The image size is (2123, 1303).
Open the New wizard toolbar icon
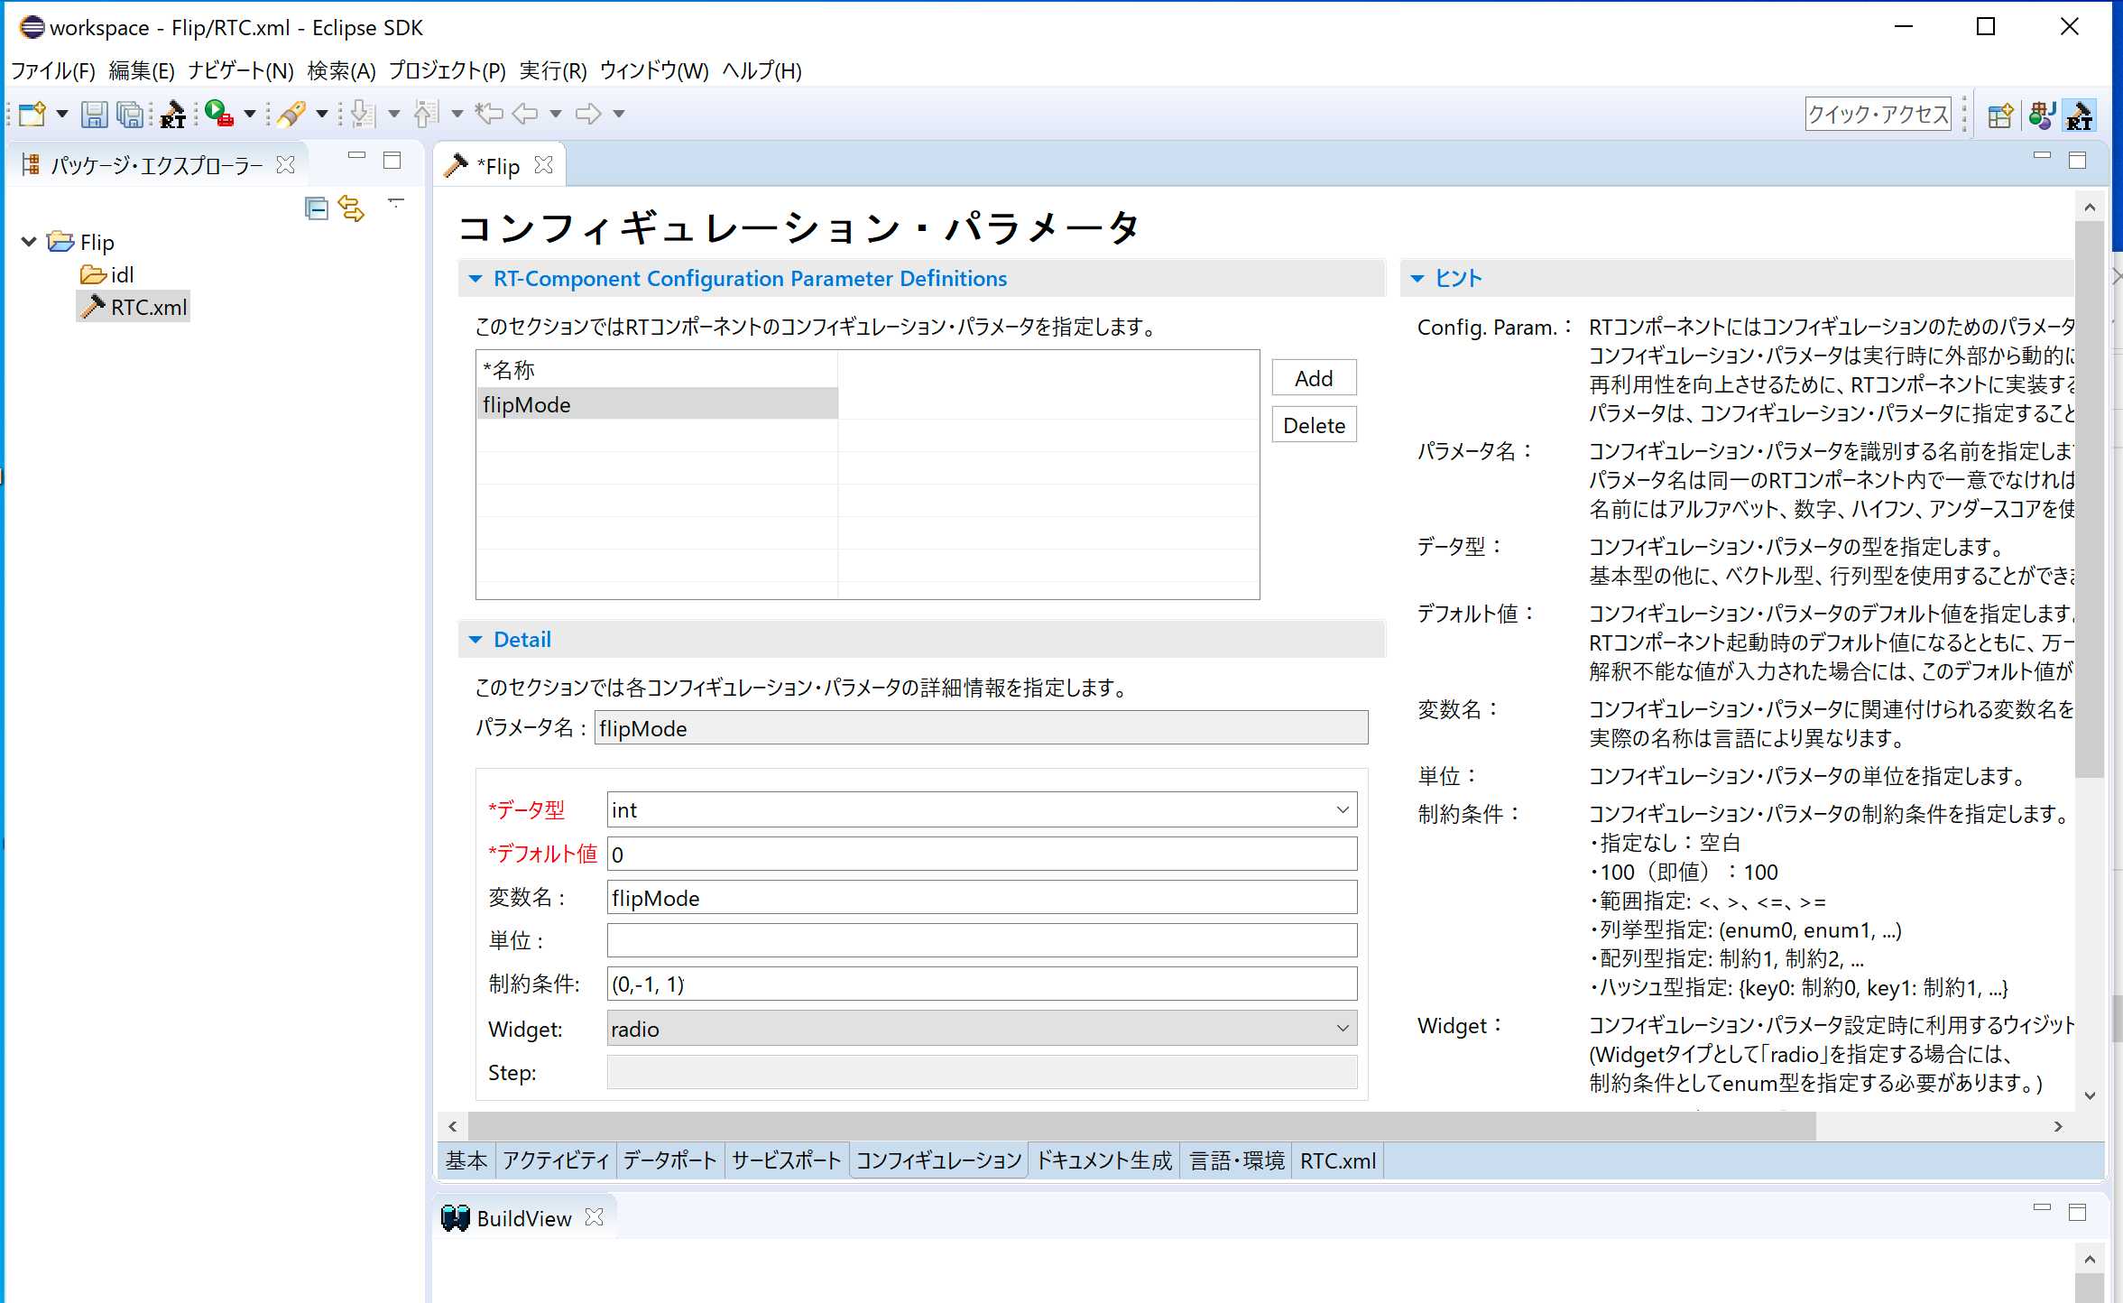click(x=32, y=114)
